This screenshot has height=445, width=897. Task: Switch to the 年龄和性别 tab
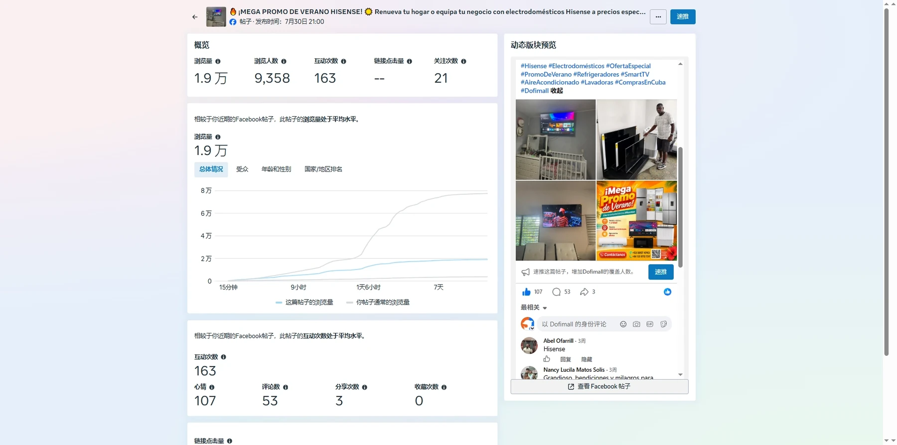point(276,169)
